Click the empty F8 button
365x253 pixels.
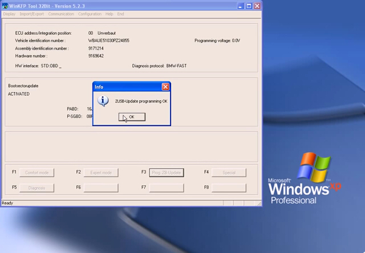pyautogui.click(x=229, y=188)
